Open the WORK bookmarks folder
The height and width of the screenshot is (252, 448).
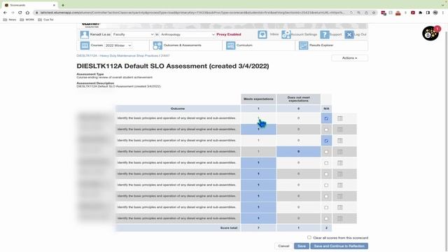pos(27,20)
